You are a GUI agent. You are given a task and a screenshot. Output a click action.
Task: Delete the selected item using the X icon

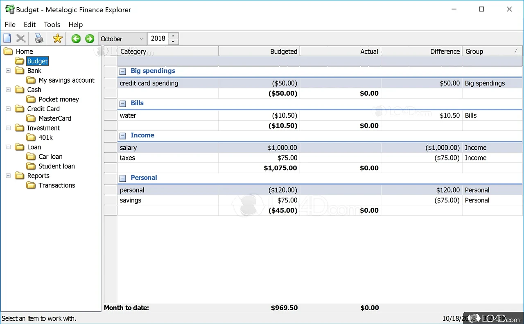(20, 38)
